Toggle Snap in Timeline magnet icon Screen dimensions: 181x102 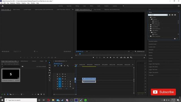(58, 66)
